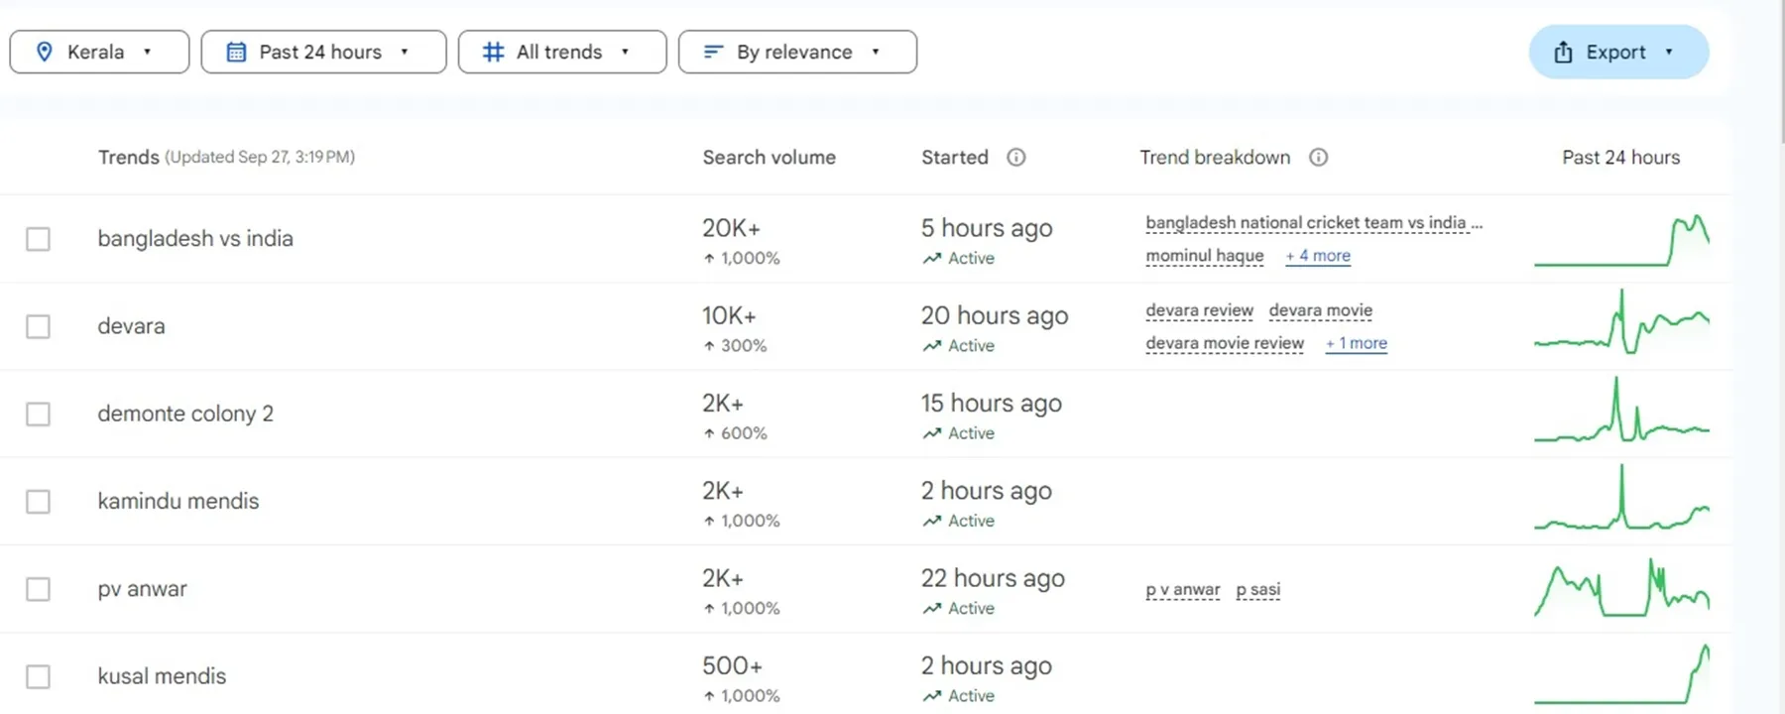Click the Active trend icon for devara
1785x714 pixels.
(x=931, y=346)
